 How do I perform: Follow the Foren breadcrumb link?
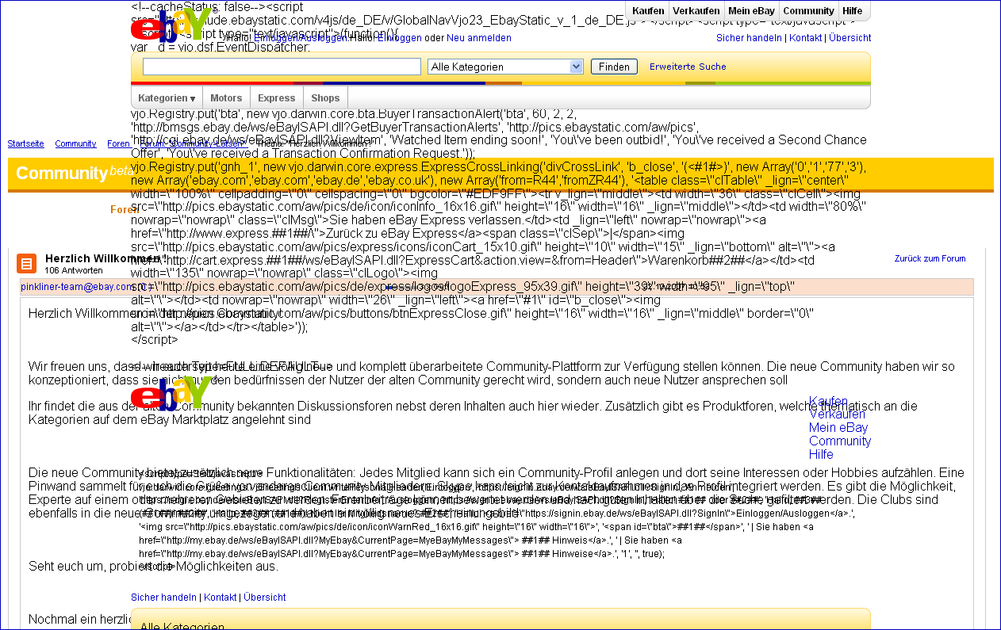pyautogui.click(x=118, y=144)
